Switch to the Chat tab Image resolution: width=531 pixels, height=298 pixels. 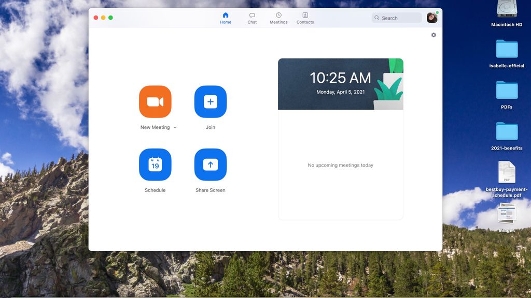click(x=252, y=17)
